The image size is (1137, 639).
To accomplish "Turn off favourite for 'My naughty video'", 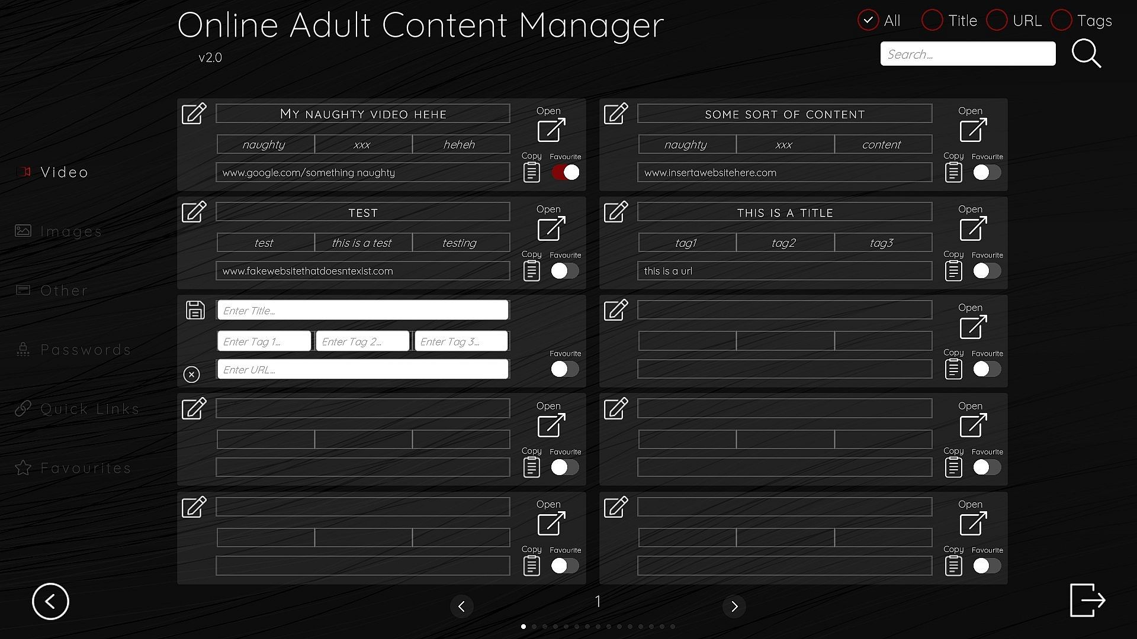I will pos(565,172).
